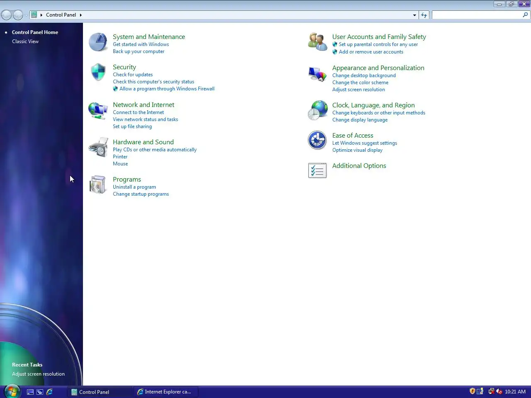This screenshot has height=398, width=531.
Task: Switch to Control Panel taskbar button
Action: click(x=100, y=392)
